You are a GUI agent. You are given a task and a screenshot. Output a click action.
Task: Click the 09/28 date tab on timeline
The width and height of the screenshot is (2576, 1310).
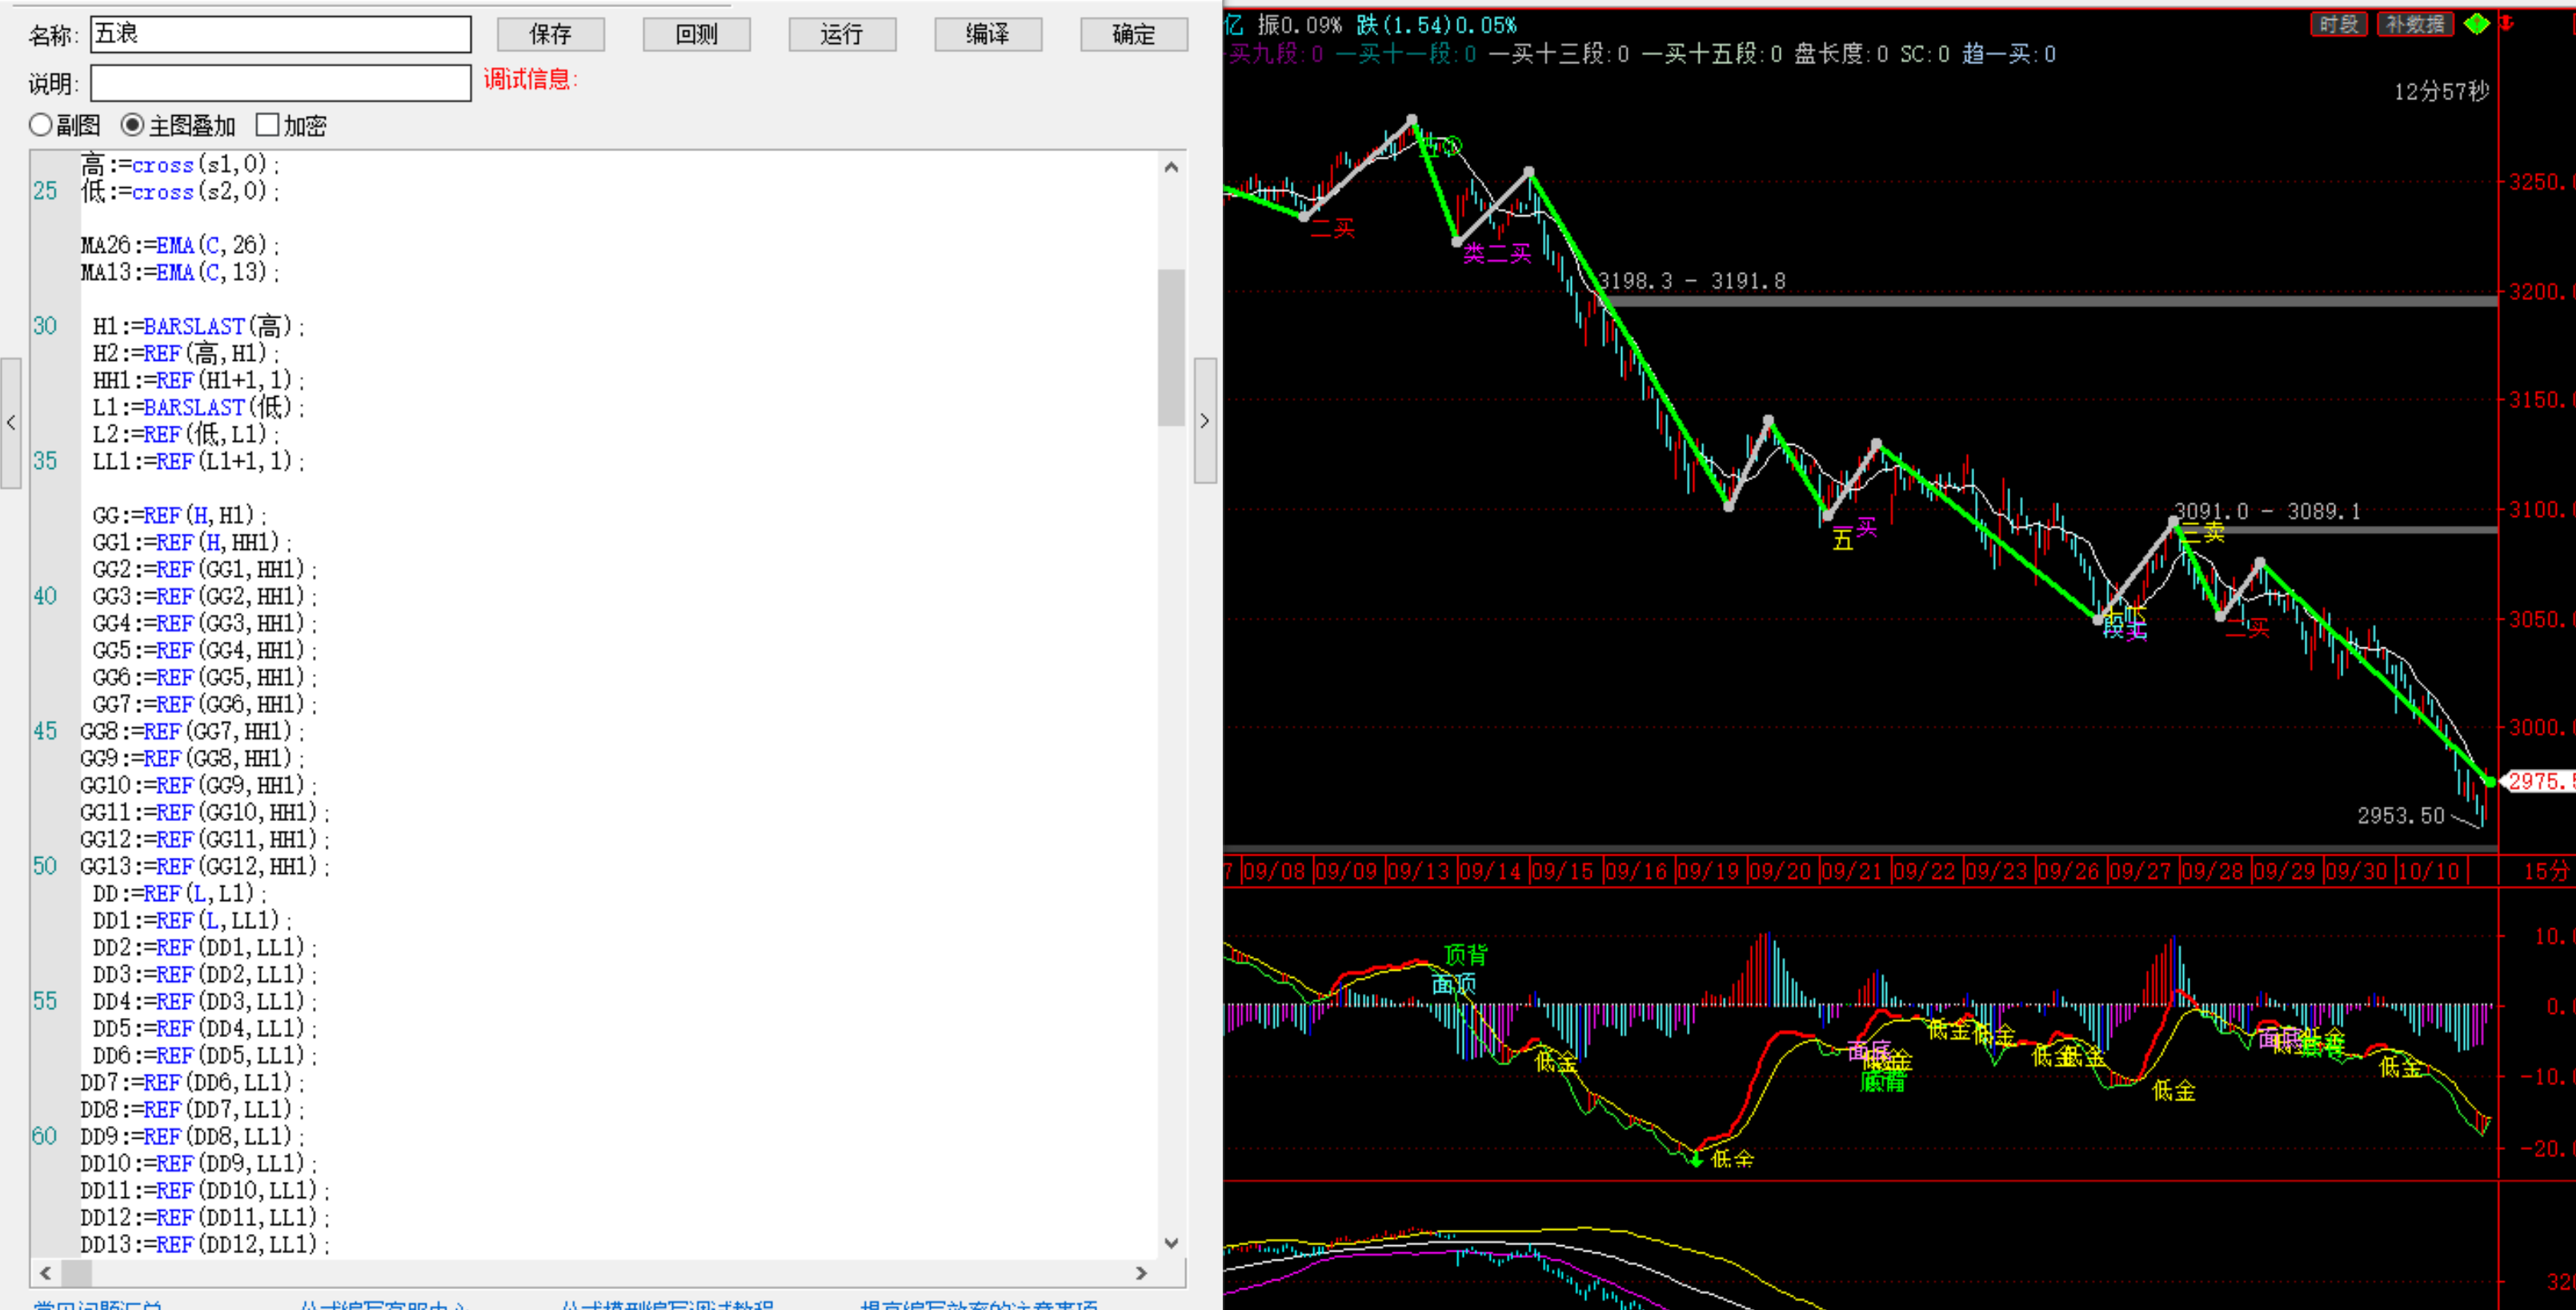click(2212, 871)
